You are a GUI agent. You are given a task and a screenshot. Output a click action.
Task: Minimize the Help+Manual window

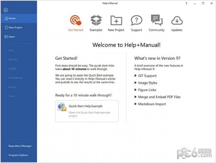pyautogui.click(x=195, y=3)
